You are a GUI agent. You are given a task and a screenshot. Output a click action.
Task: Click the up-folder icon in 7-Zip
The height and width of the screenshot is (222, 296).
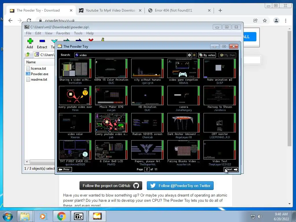(x=28, y=55)
